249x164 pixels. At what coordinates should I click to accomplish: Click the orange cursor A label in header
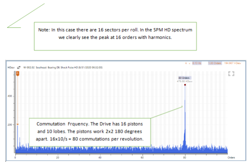click(186, 64)
